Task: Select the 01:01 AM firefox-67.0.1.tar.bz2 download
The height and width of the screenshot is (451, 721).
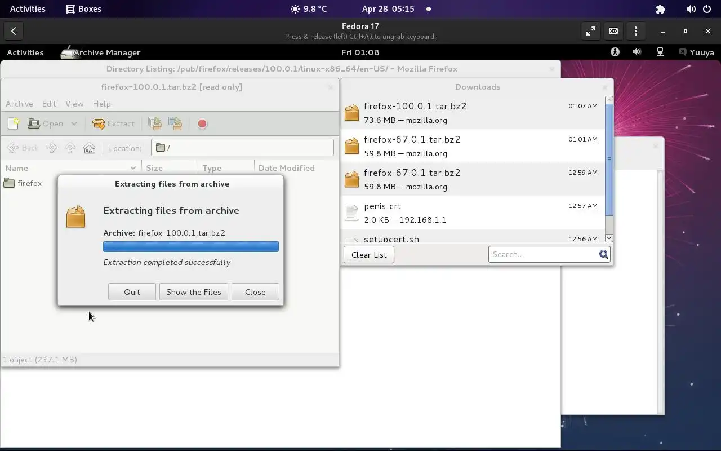Action: point(473,146)
